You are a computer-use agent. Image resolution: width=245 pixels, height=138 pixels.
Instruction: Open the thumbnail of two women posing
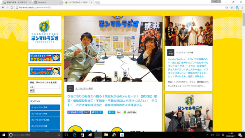tap(189, 113)
